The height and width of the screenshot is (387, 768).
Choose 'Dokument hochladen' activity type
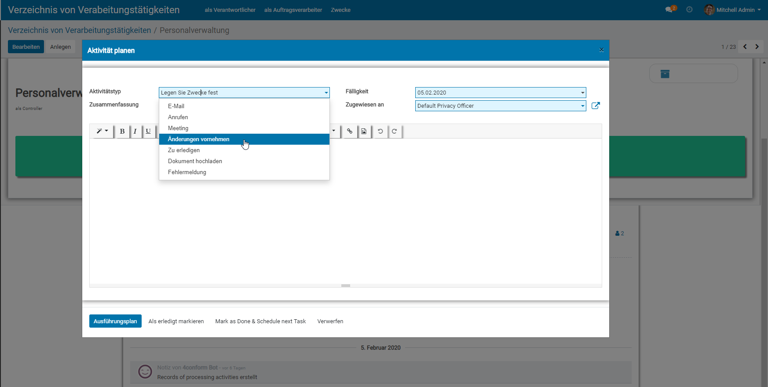pos(195,161)
